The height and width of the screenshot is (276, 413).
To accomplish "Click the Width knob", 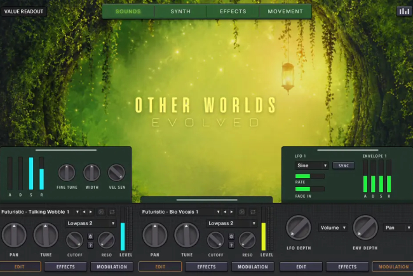I will pos(91,173).
